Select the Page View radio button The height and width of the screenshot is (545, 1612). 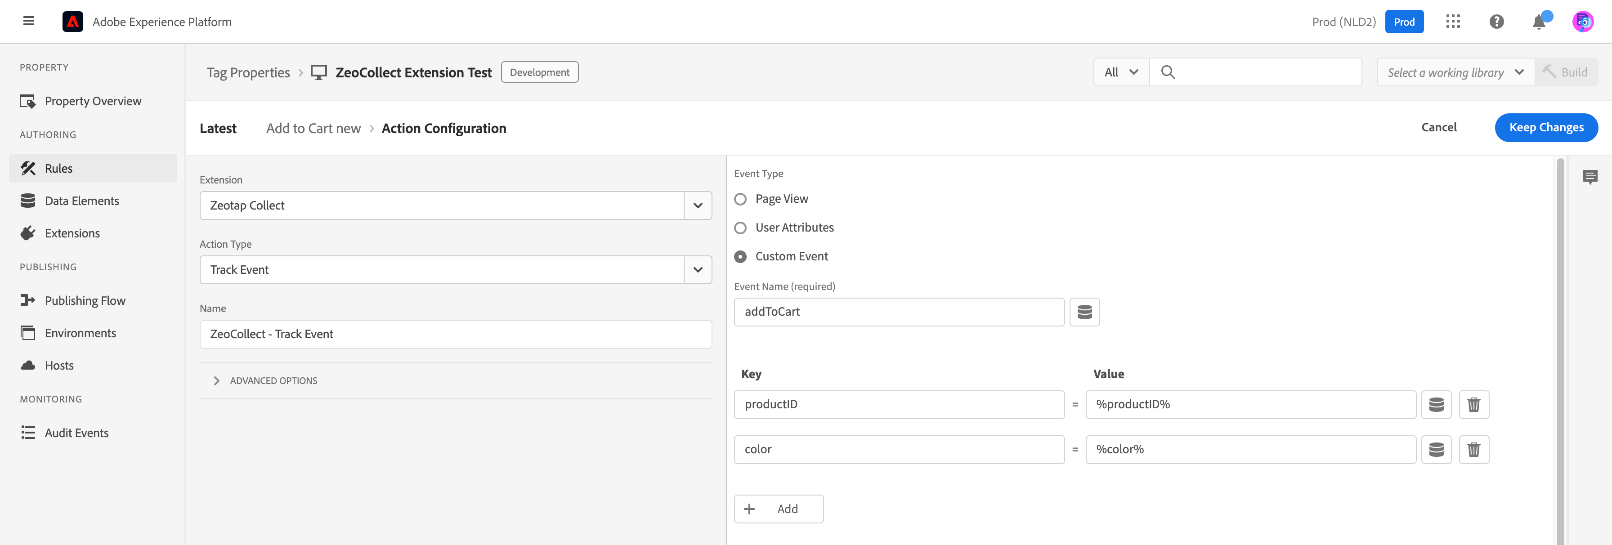pyautogui.click(x=740, y=199)
